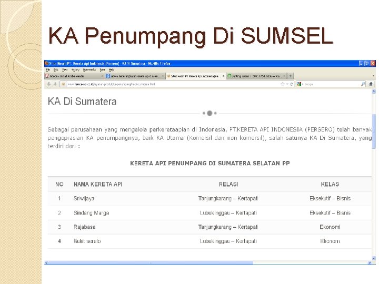Click the browser Forward arrow
The width and height of the screenshot is (379, 284).
[x=55, y=84]
